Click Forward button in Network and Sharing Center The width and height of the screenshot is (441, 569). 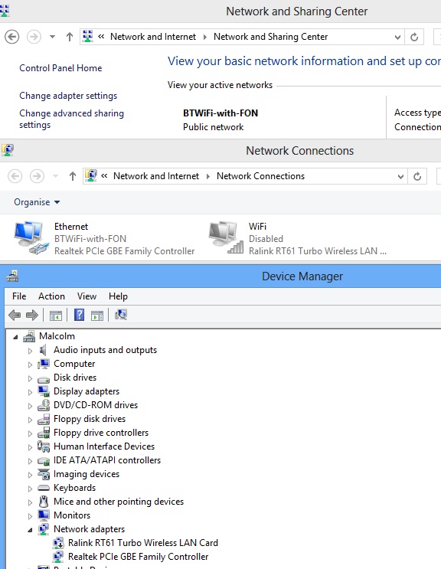coord(34,37)
